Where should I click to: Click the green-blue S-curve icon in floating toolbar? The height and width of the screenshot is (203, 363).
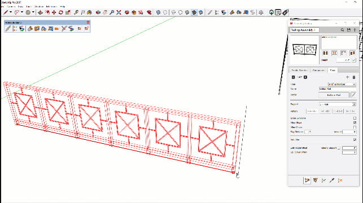(x=22, y=28)
